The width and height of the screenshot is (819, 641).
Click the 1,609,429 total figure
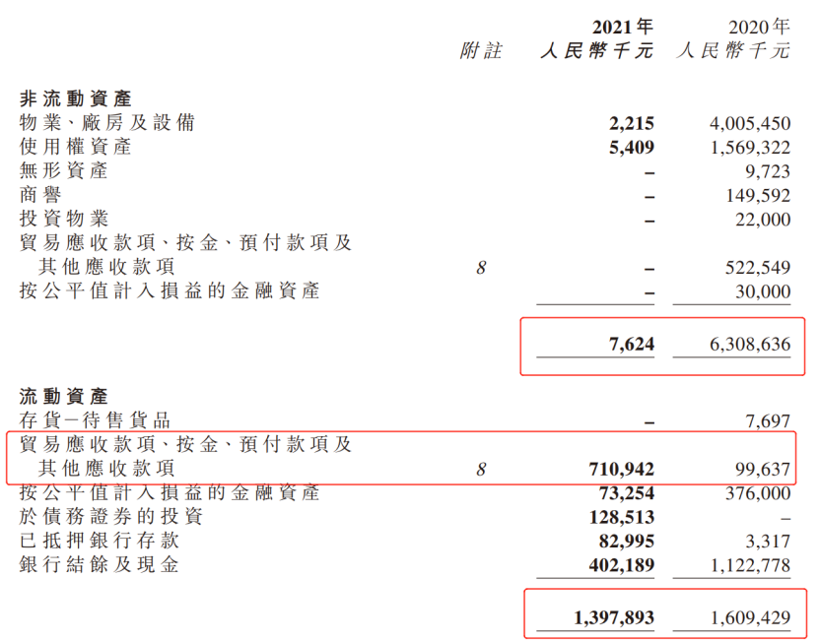tap(749, 616)
